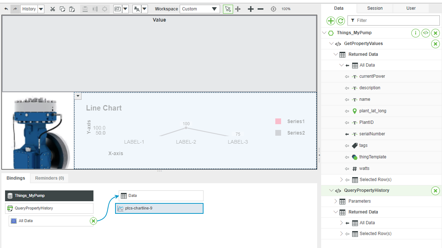View info for Things_MyPump via the i icon
This screenshot has height=248, width=442.
coord(415,33)
